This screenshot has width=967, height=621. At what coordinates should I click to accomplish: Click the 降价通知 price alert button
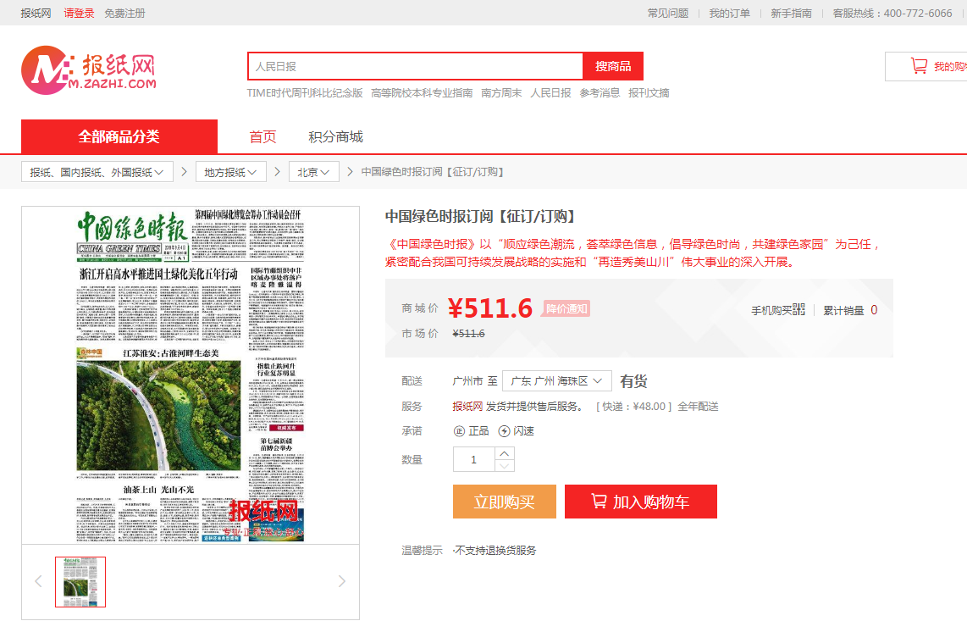[x=566, y=308]
